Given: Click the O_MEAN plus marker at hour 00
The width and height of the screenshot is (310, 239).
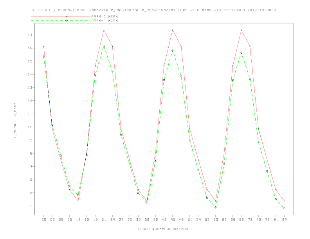Looking at the screenshot, I should click(44, 46).
